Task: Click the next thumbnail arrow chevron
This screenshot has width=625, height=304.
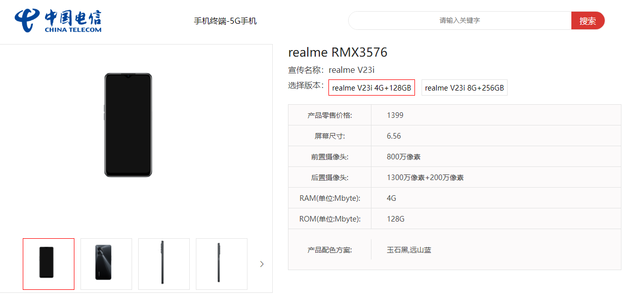Action: 262,264
